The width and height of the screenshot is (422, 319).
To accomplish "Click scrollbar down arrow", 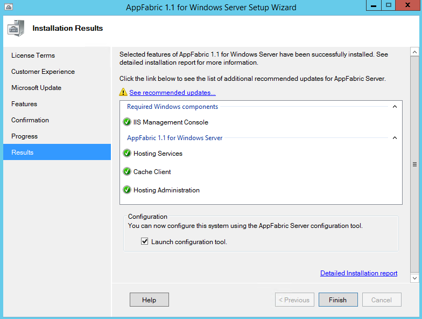I will coord(414,278).
